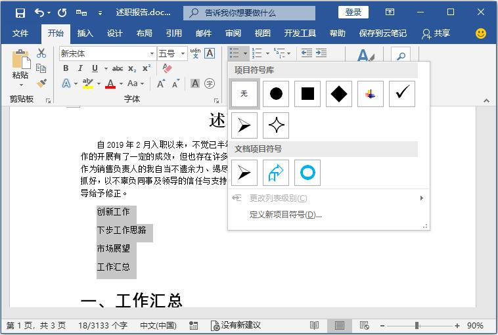Apply red font color
Image resolution: width=498 pixels, height=335 pixels.
pyautogui.click(x=110, y=83)
